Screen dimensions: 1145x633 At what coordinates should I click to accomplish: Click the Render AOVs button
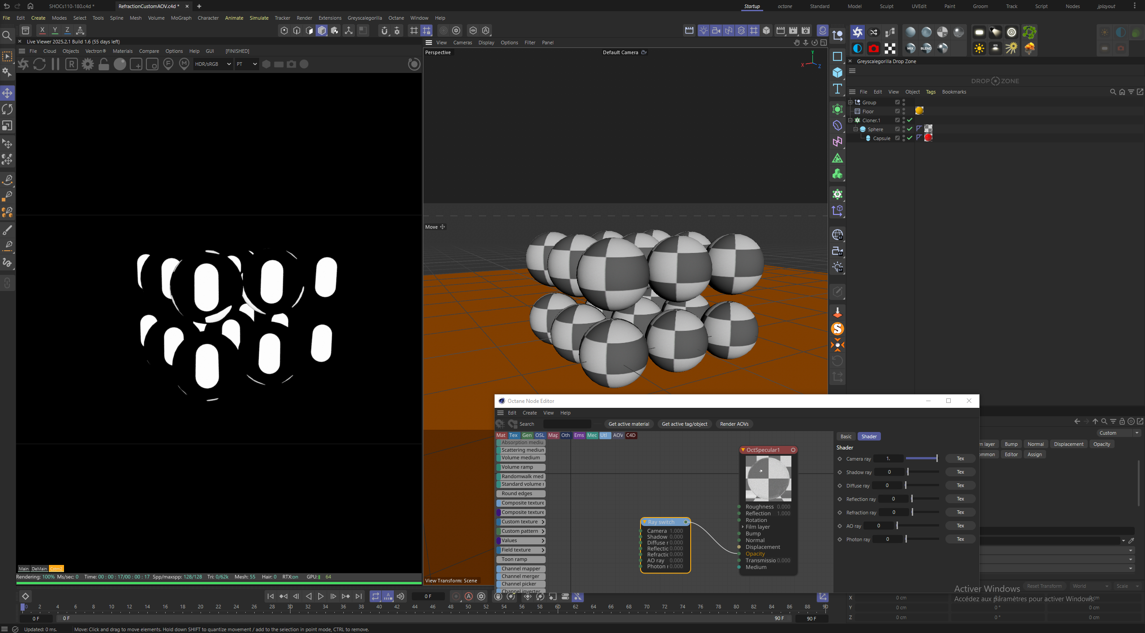(x=734, y=424)
